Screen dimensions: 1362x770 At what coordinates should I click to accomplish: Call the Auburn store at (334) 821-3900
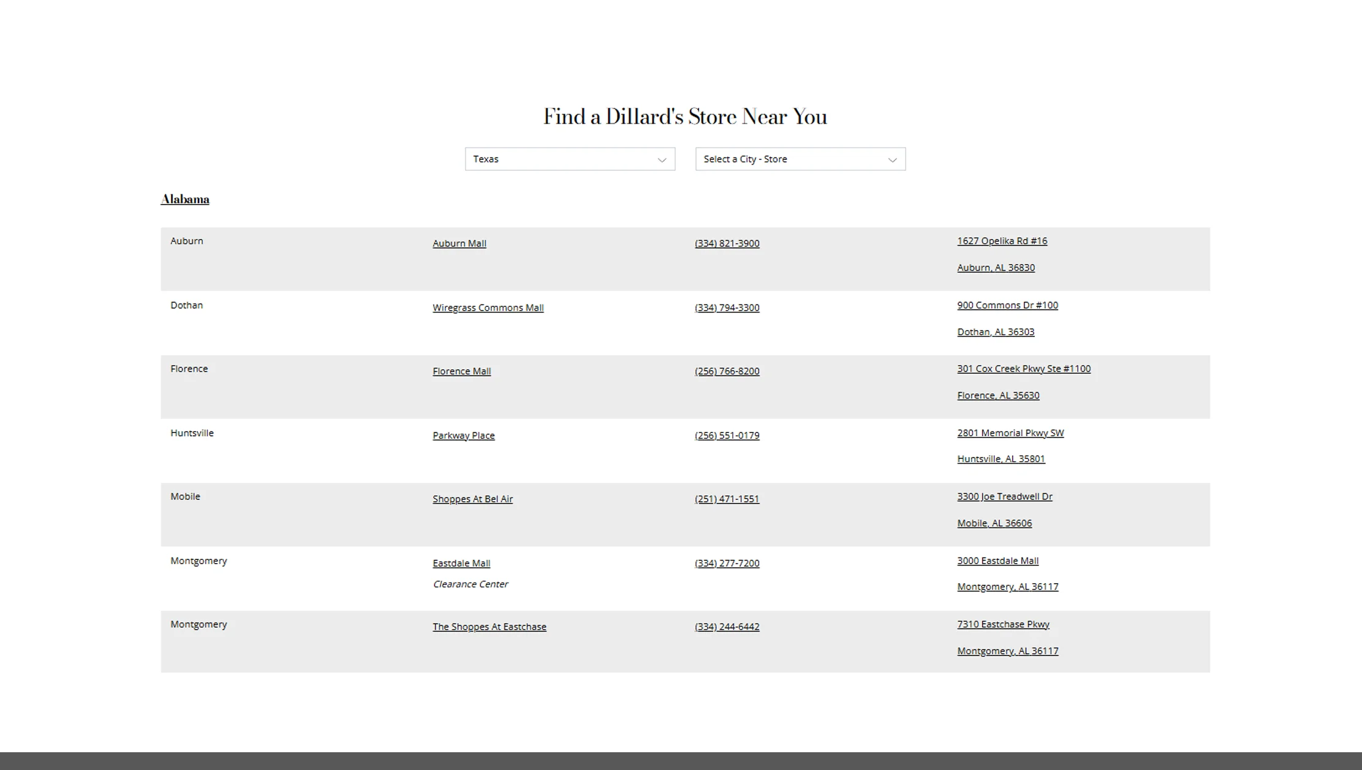click(727, 243)
